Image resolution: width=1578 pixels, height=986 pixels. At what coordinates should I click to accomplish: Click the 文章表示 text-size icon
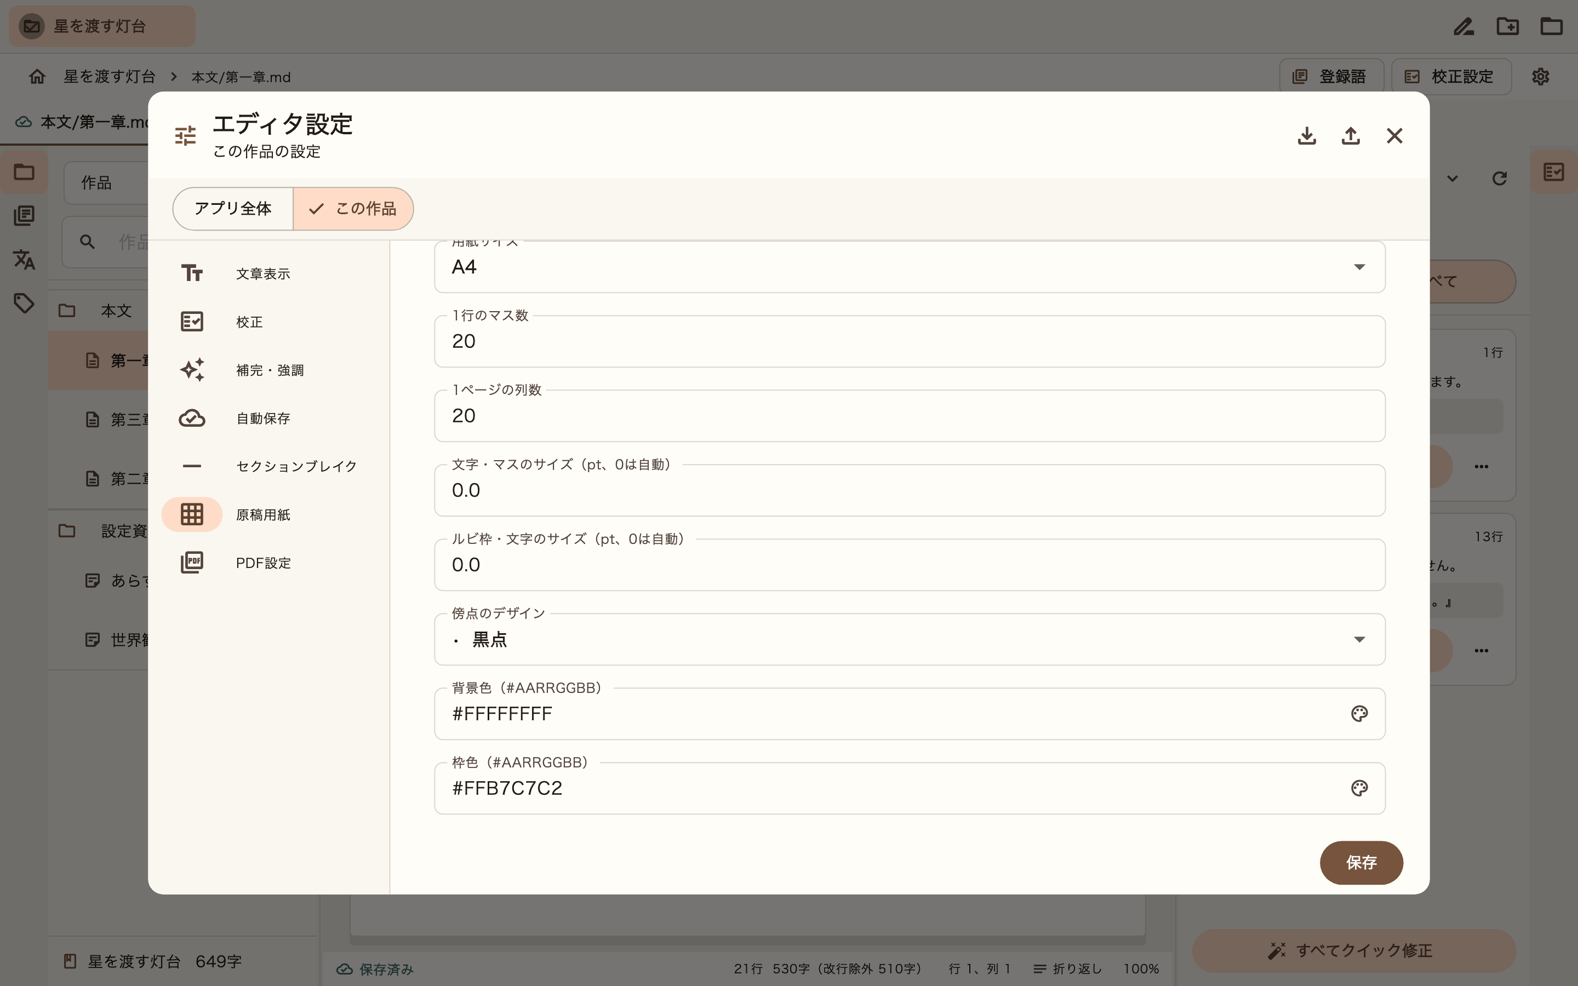click(x=192, y=273)
